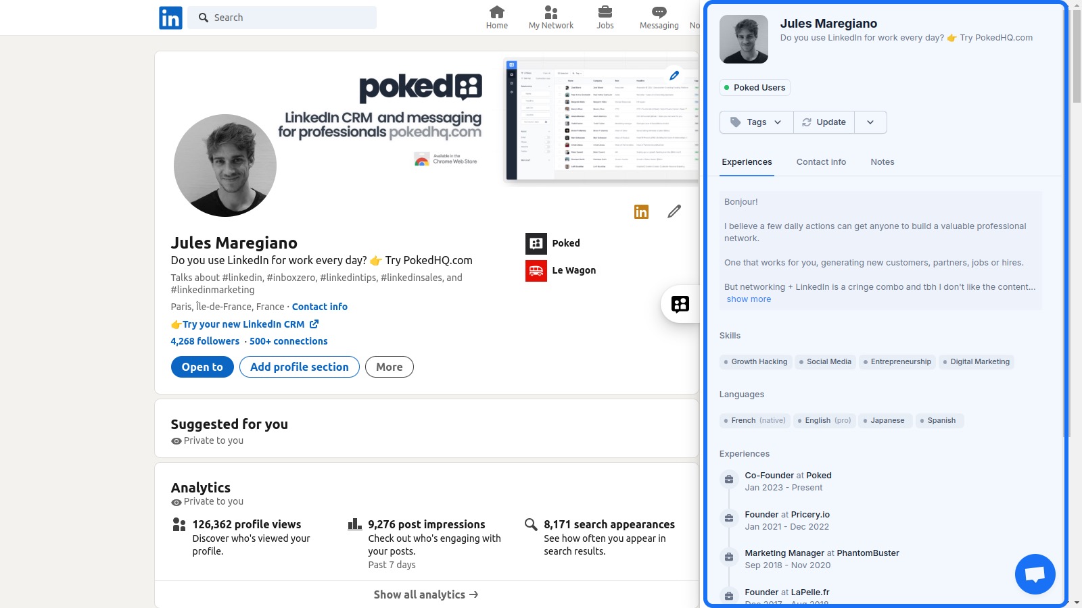
Task: Open the Tags dropdown in Poked panel
Action: coord(756,122)
